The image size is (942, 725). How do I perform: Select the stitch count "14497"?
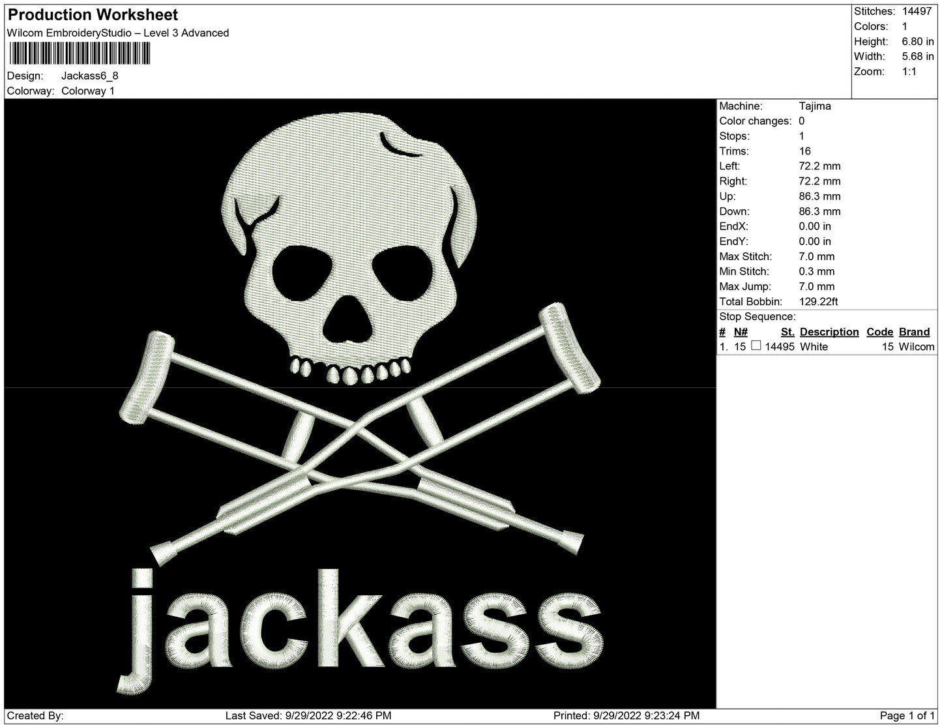coord(918,12)
